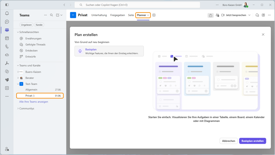
Task: Open the Planner tab dropdown arrow
Action: [148, 15]
